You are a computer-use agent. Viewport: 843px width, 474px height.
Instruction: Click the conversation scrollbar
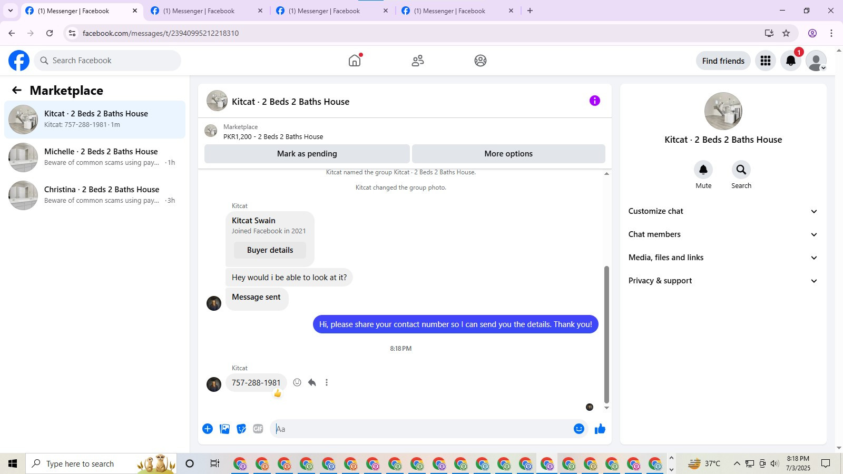point(606,334)
